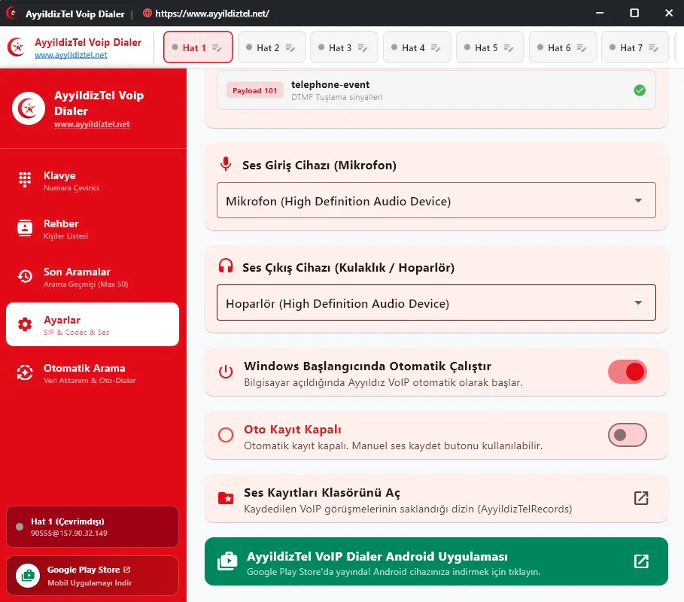Viewport: 684px width, 602px height.
Task: Click the title bar URL https://www.ayyildiztel.net/
Action: coord(212,14)
